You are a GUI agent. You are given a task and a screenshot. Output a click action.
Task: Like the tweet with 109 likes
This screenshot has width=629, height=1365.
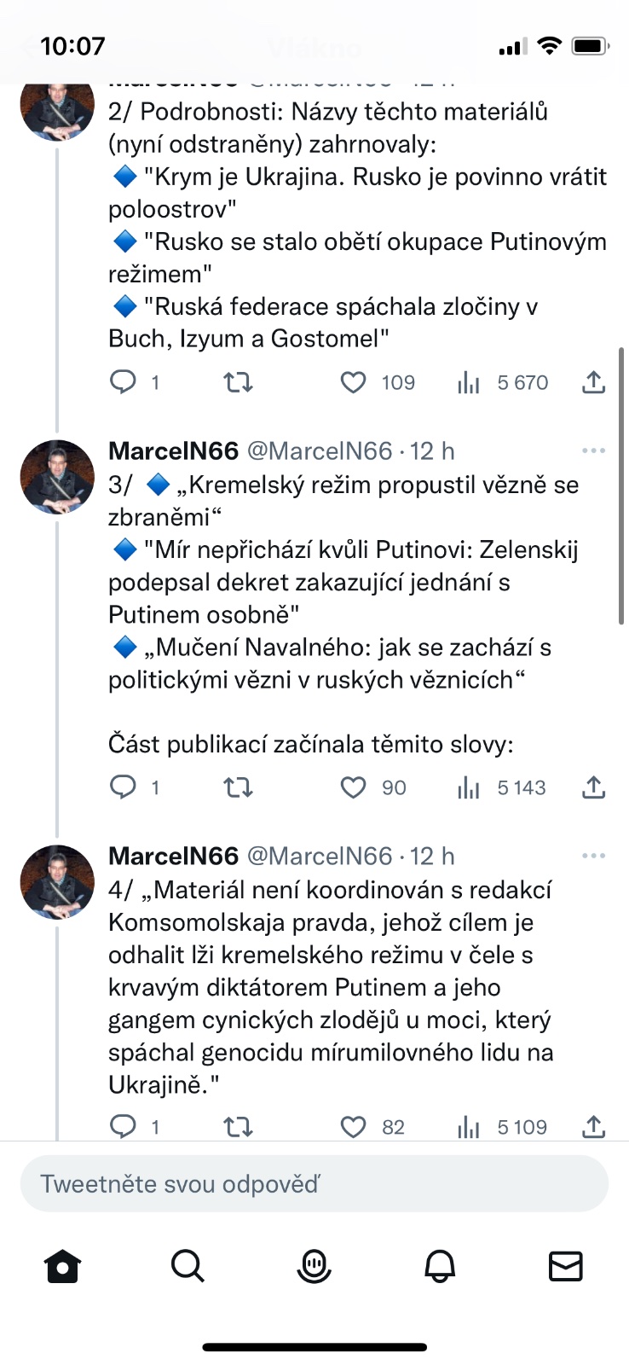tap(354, 382)
